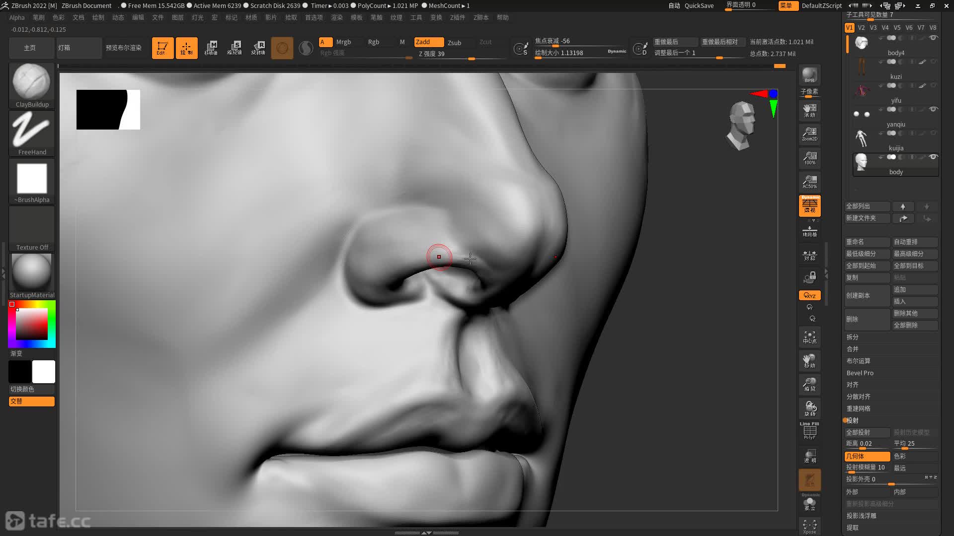Activate the Rotate (旋转轴) gizmo button
This screenshot has height=536, width=954.
[x=258, y=48]
